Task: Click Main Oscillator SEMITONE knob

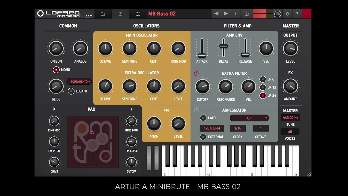Action: [130, 49]
